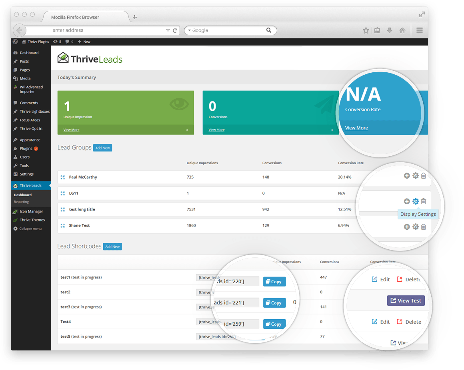Open the updates icon showing 5

tap(57, 42)
